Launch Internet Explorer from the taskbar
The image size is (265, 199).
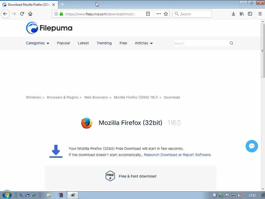33,195
